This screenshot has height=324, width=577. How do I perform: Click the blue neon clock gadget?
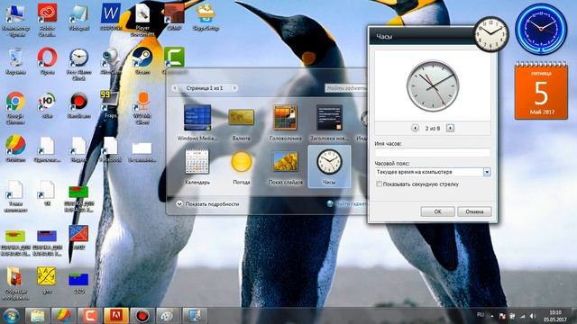tap(541, 30)
